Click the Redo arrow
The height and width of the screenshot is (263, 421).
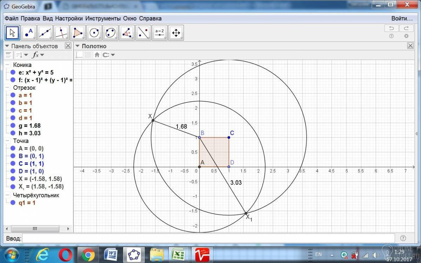coord(406,28)
